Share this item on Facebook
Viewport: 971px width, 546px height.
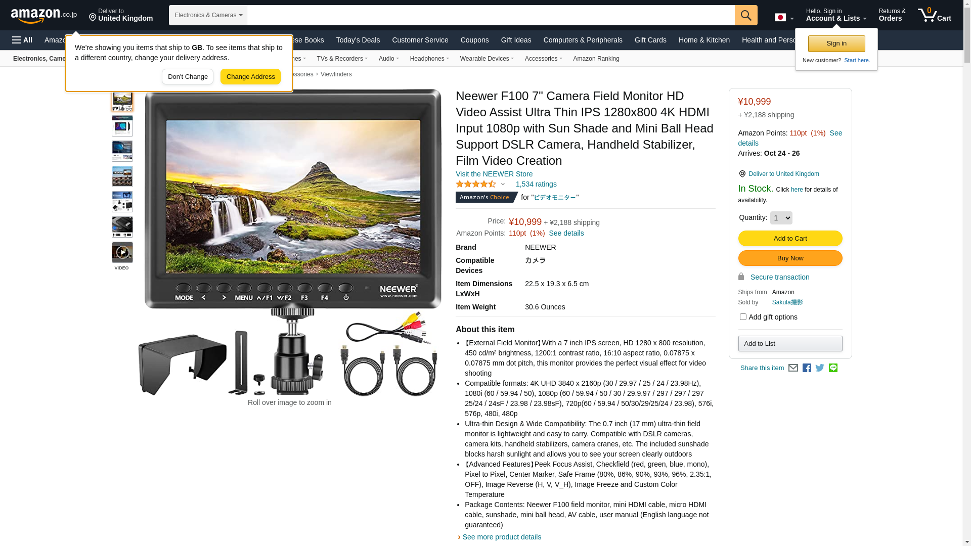807,368
